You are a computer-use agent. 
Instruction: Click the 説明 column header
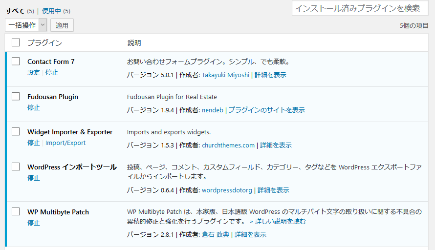(134, 42)
